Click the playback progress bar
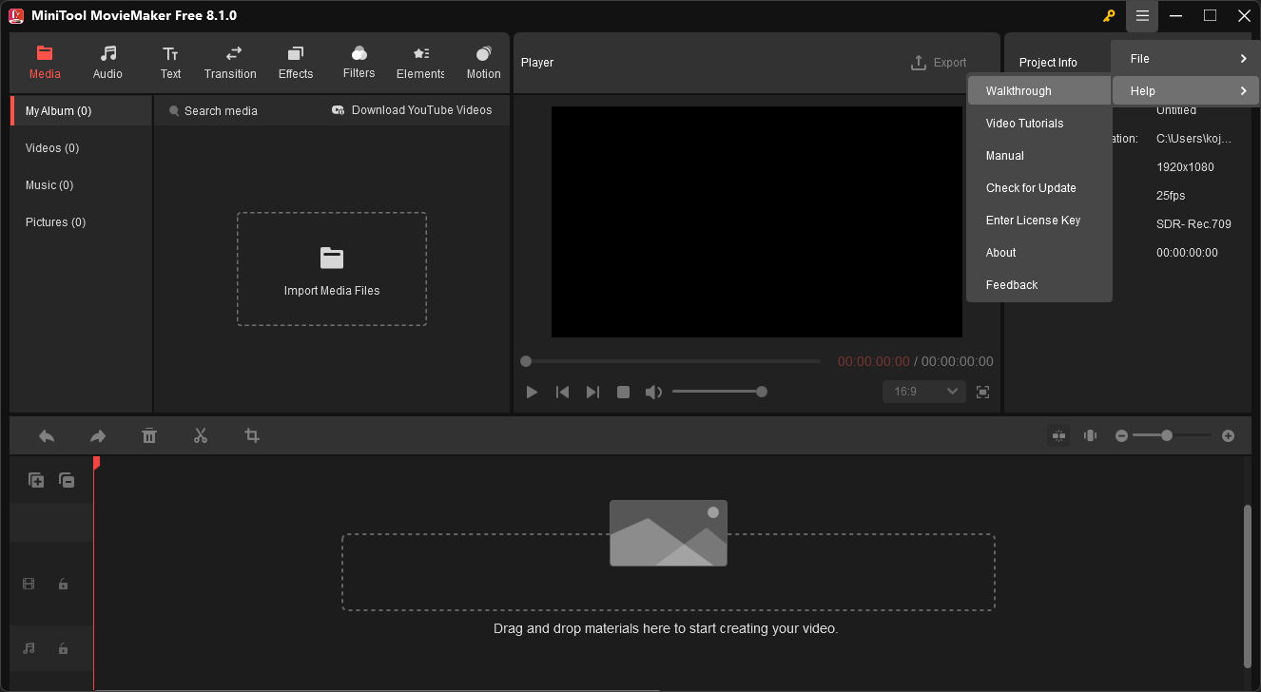The width and height of the screenshot is (1261, 692). coord(670,361)
